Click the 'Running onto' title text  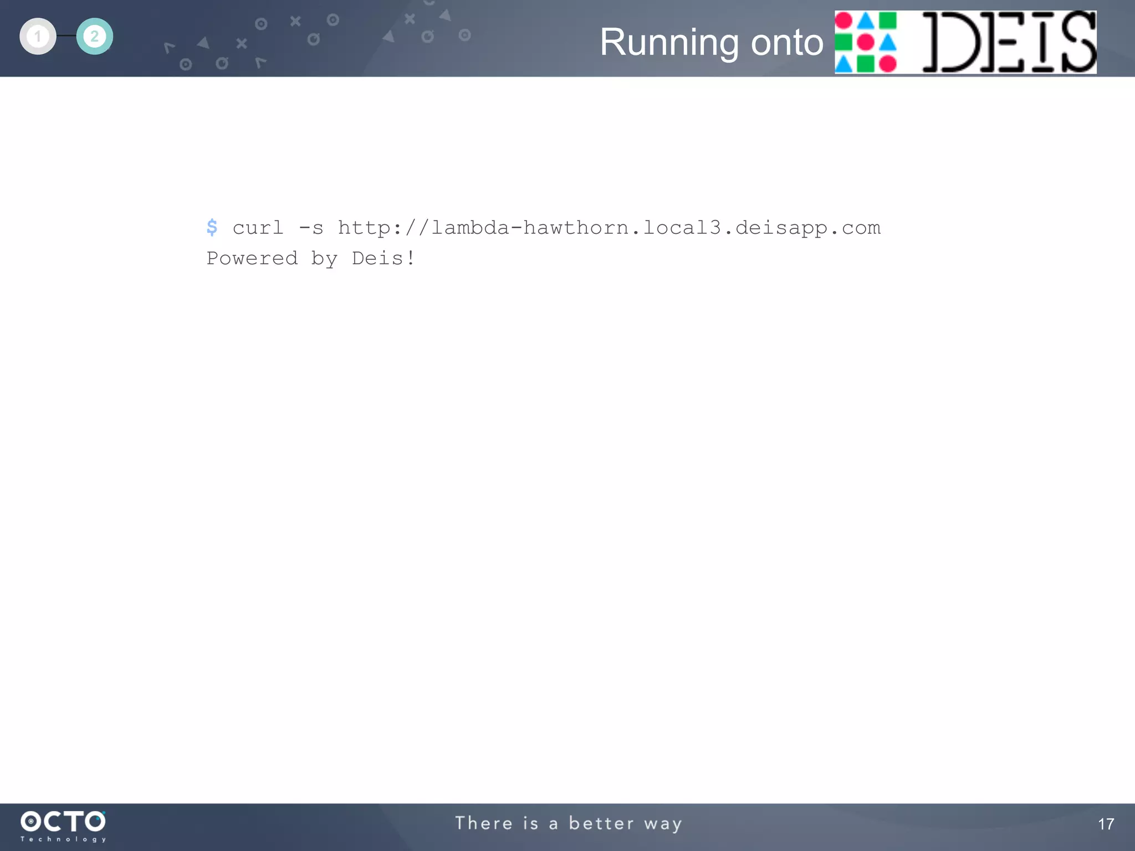712,42
